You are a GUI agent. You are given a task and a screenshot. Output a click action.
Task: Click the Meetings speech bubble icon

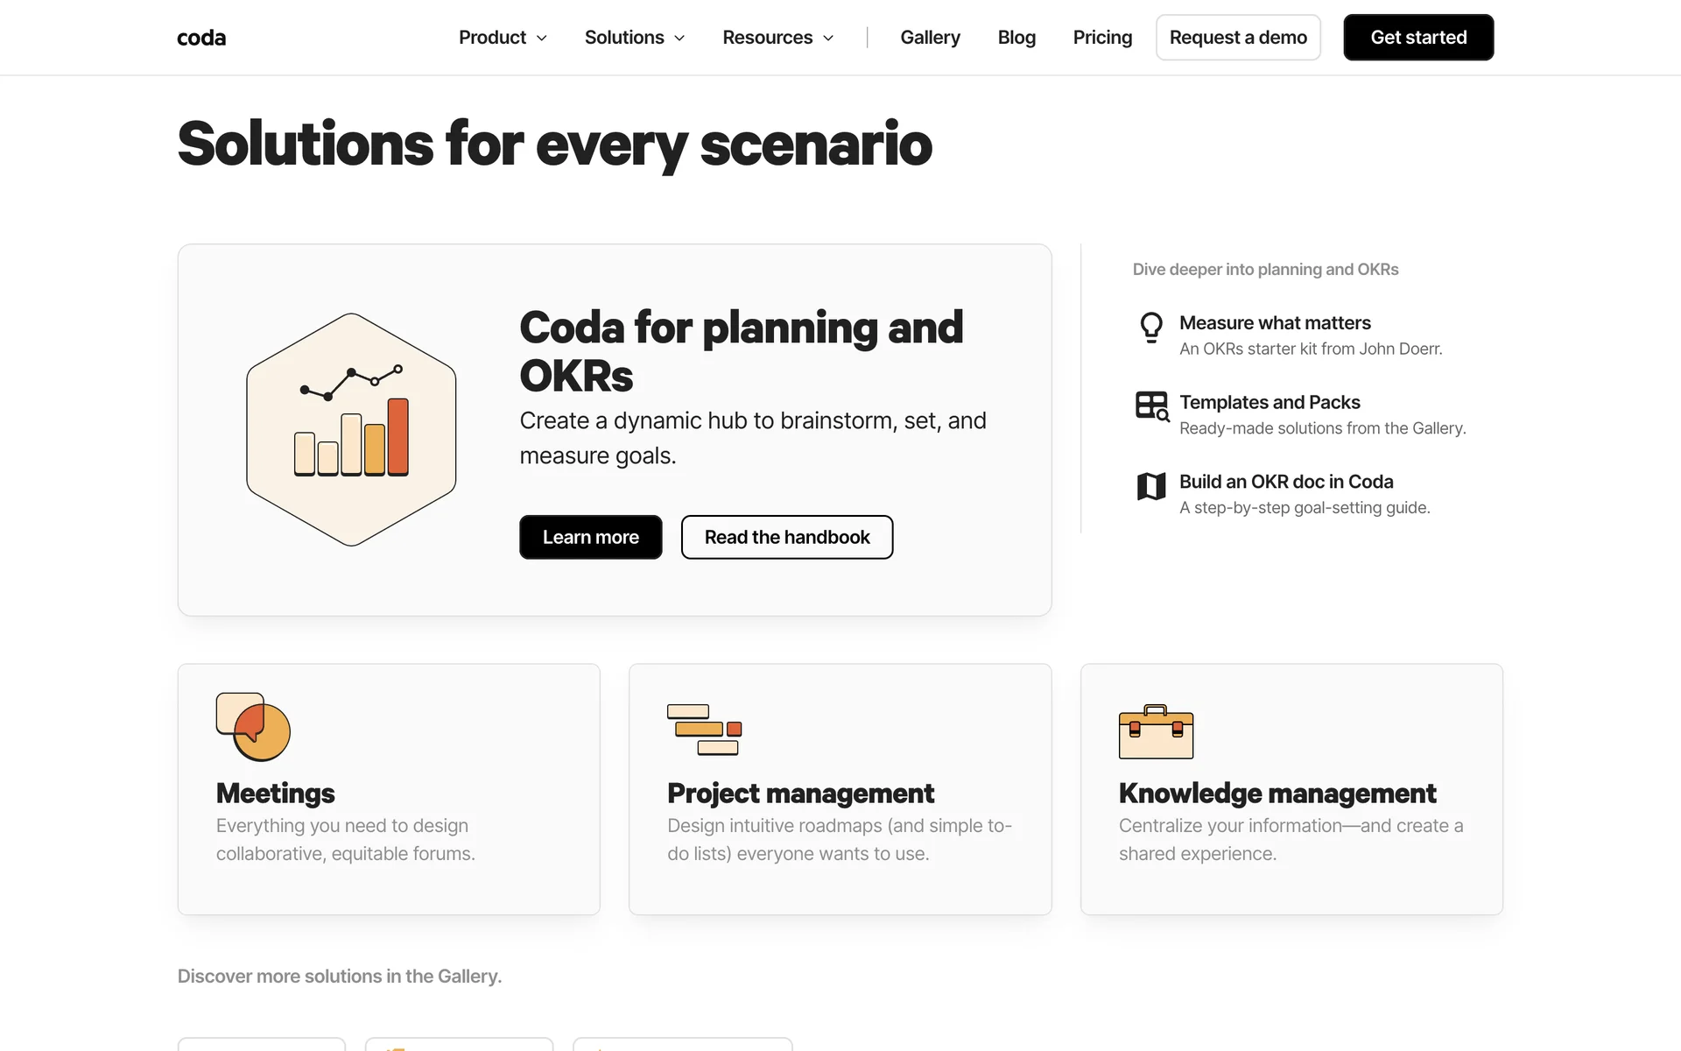(253, 727)
